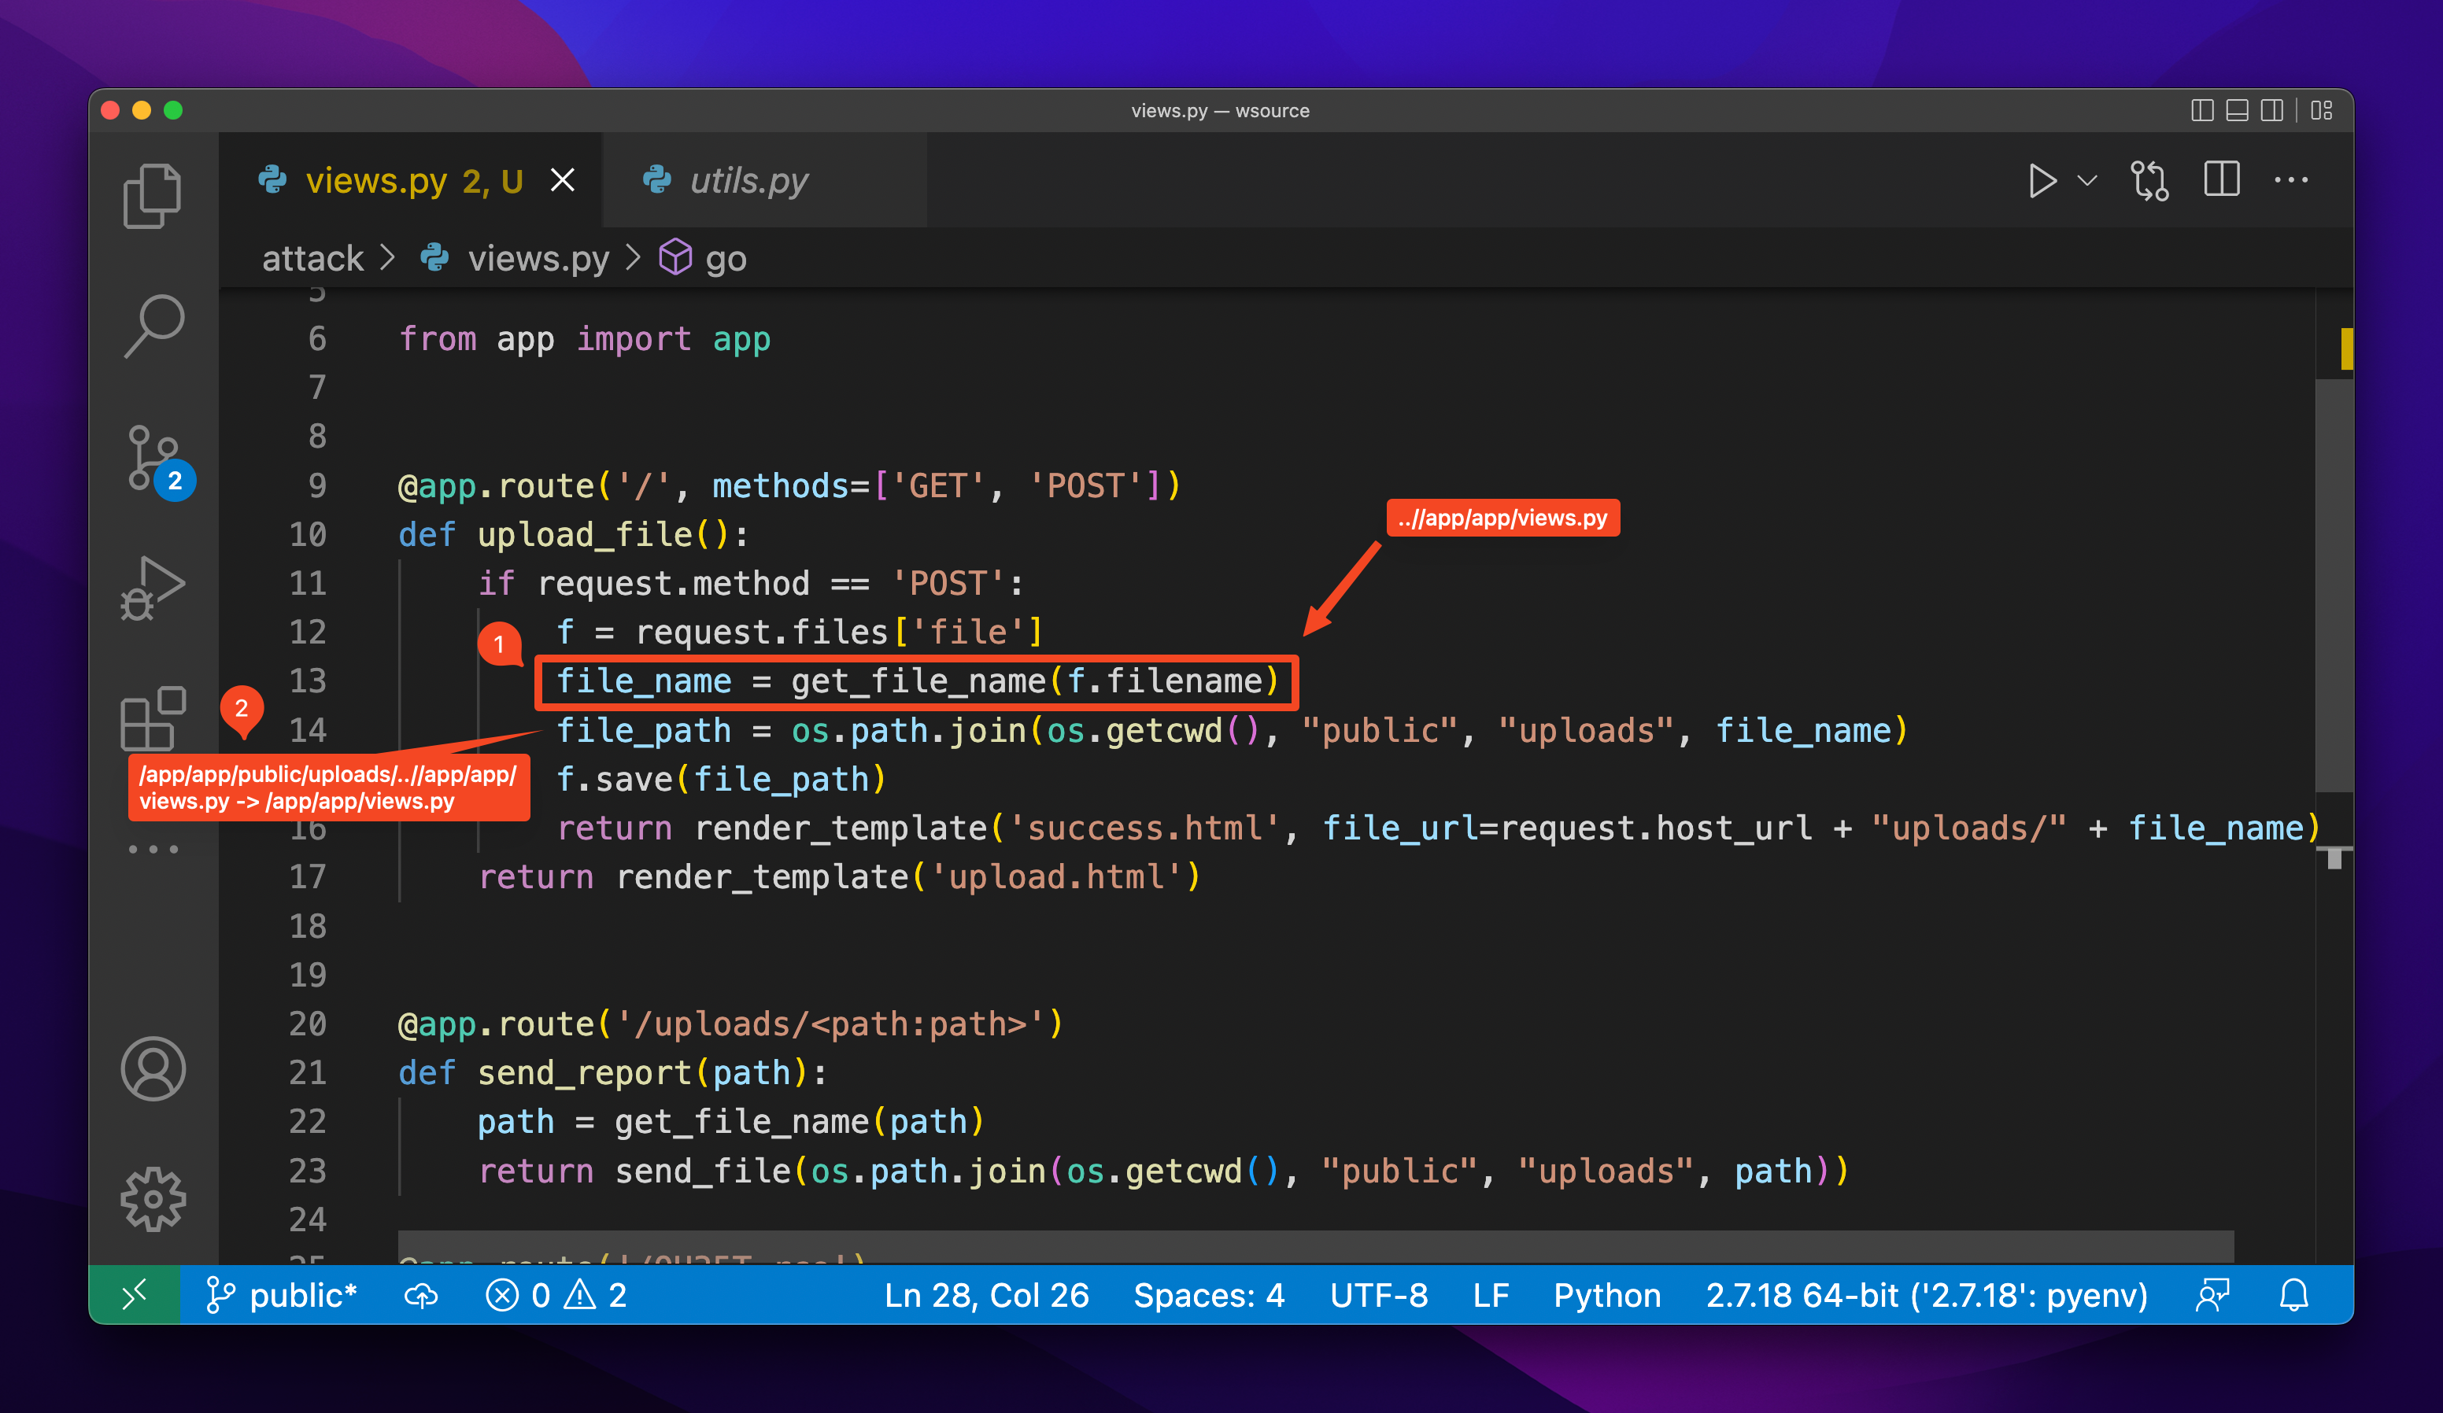
Task: Open Accounts menu in activity bar
Action: [x=152, y=1069]
